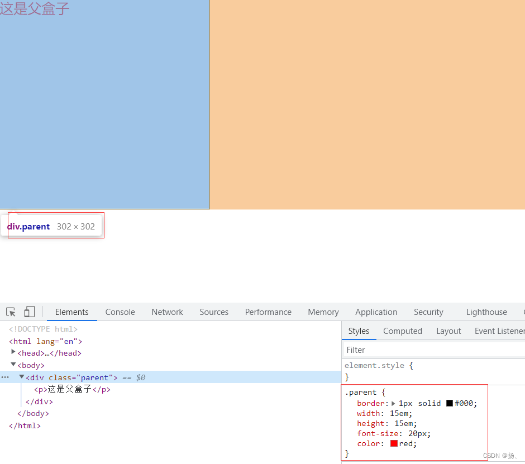The height and width of the screenshot is (464, 525).
Task: Open the Application tab
Action: click(376, 312)
